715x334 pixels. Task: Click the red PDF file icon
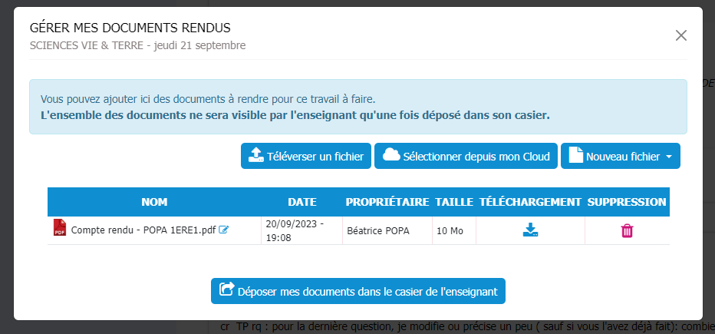60,228
